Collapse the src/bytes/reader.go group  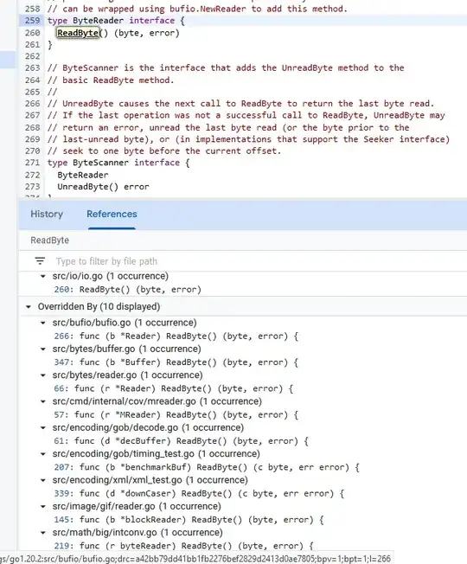tap(43, 375)
